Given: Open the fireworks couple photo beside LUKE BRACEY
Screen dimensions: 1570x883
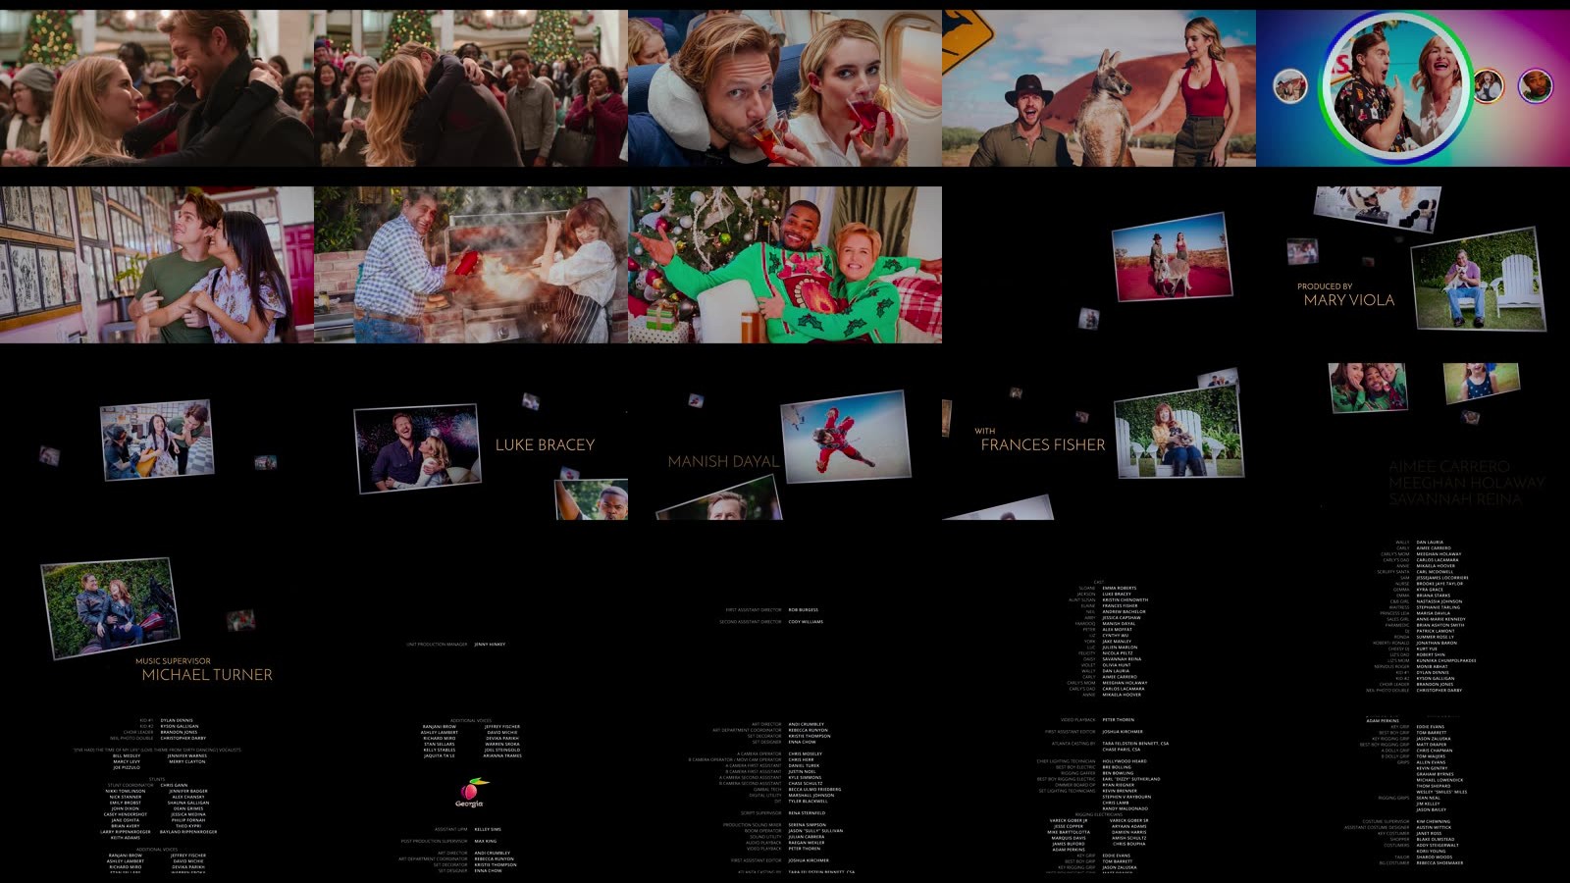Looking at the screenshot, I should pyautogui.click(x=417, y=448).
